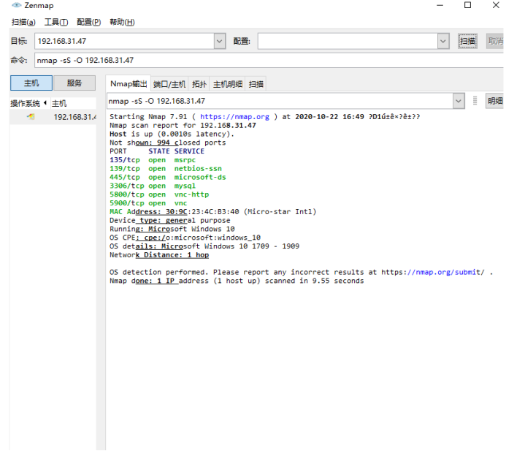
Task: Expand the scan output selector dropdown arrow
Action: click(x=459, y=101)
